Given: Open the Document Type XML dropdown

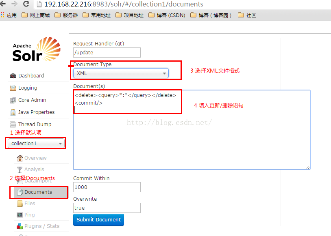Looking at the screenshot, I should click(121, 73).
